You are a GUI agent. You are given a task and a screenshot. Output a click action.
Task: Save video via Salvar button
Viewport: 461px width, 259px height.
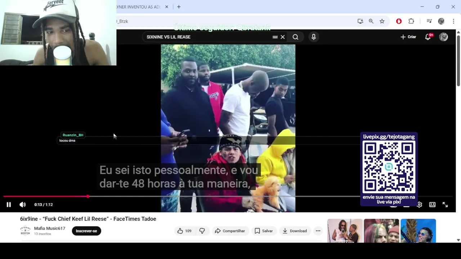pos(264,231)
